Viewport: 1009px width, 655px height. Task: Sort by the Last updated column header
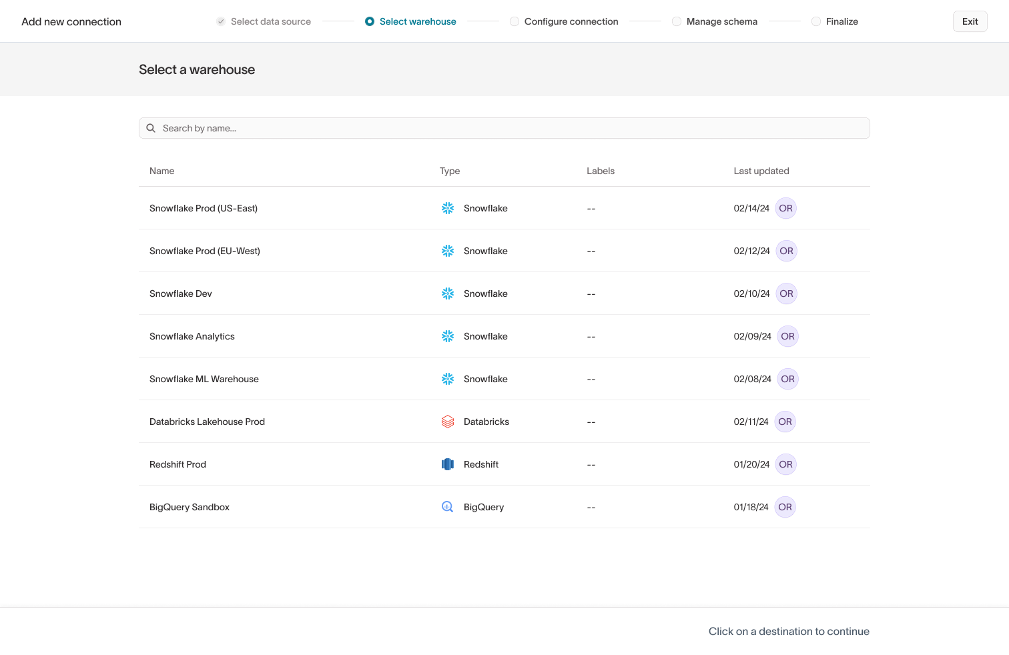(x=761, y=171)
